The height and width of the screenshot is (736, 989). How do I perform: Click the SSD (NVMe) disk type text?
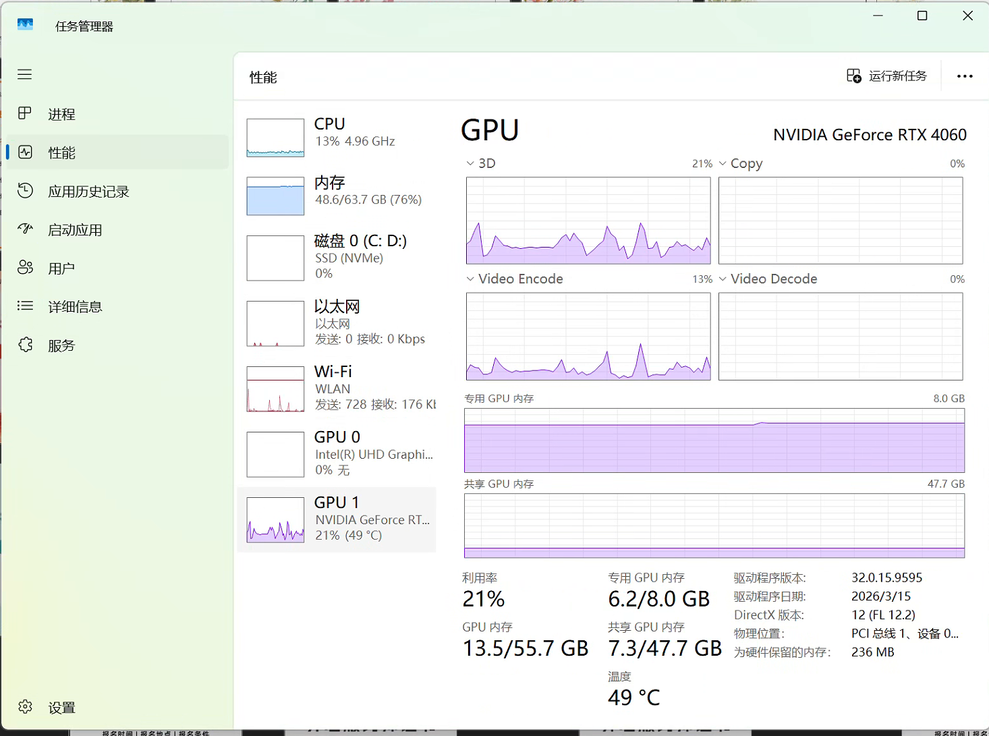(x=349, y=258)
